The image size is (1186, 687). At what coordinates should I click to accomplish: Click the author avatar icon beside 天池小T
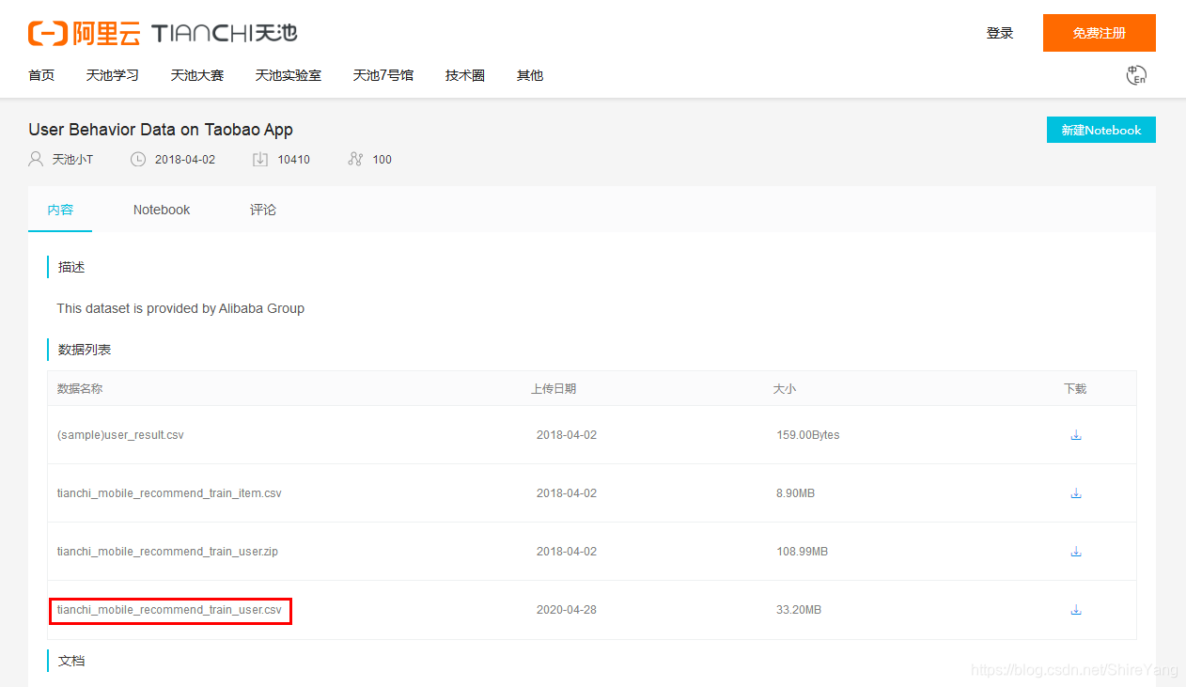click(36, 159)
